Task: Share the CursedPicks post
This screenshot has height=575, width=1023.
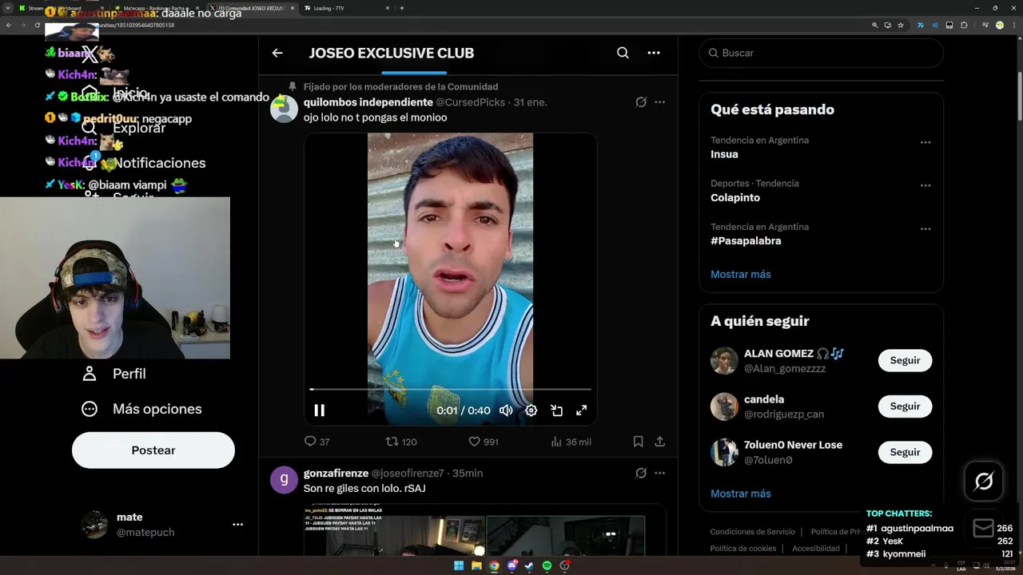Action: coord(660,442)
